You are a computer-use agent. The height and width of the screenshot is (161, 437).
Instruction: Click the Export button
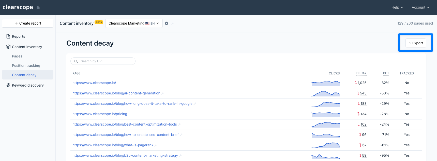tap(416, 43)
